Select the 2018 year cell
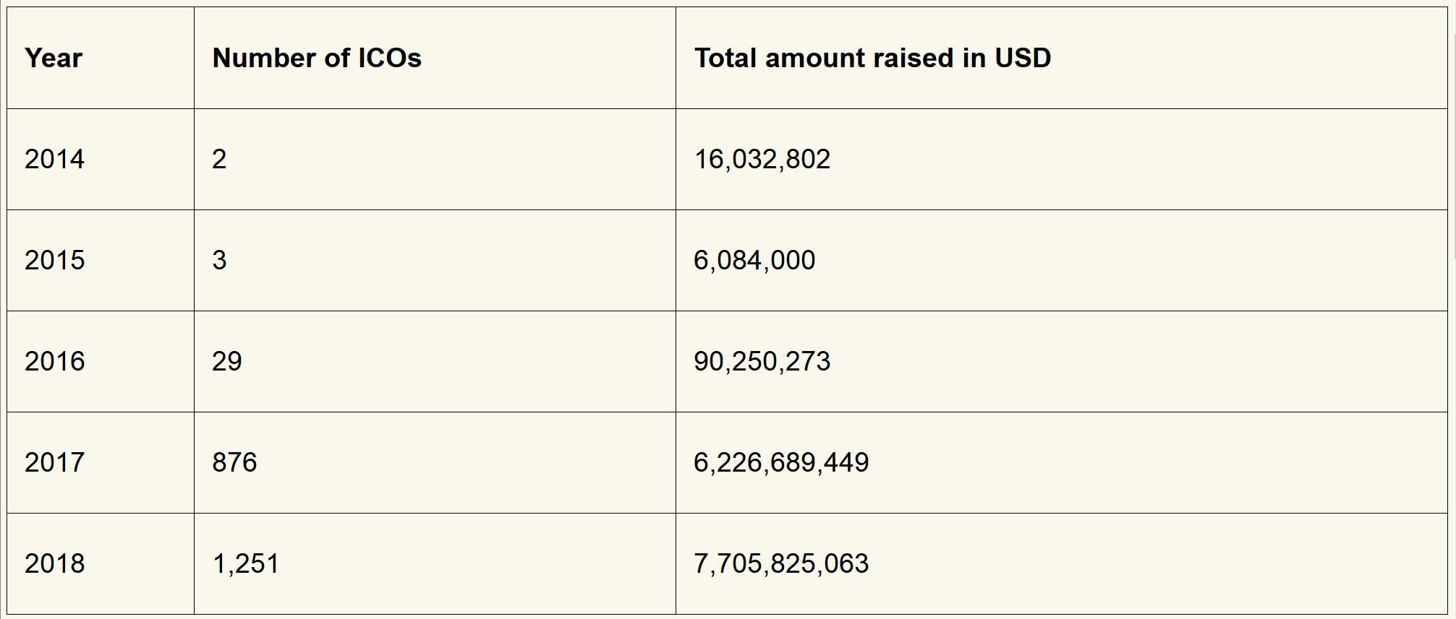 54,563
